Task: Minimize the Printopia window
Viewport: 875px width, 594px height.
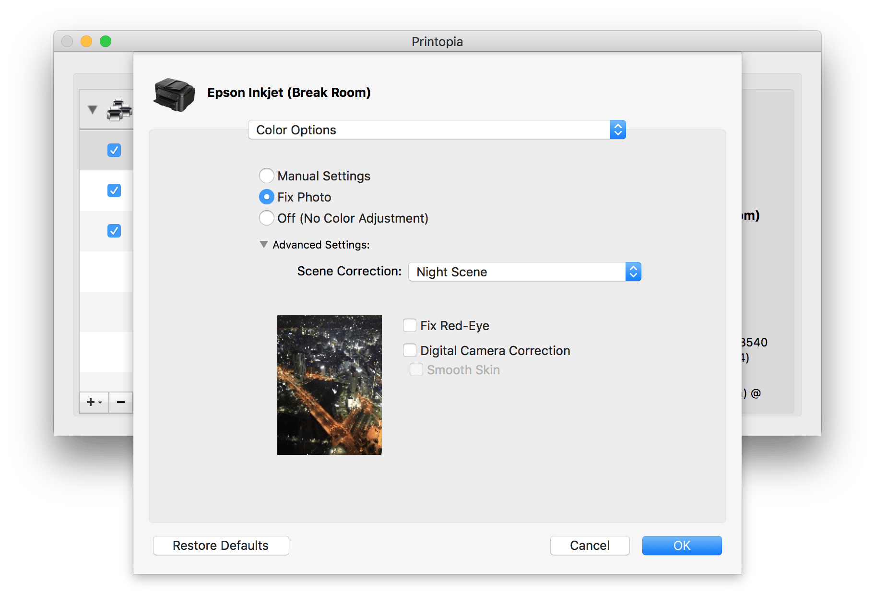Action: tap(86, 41)
